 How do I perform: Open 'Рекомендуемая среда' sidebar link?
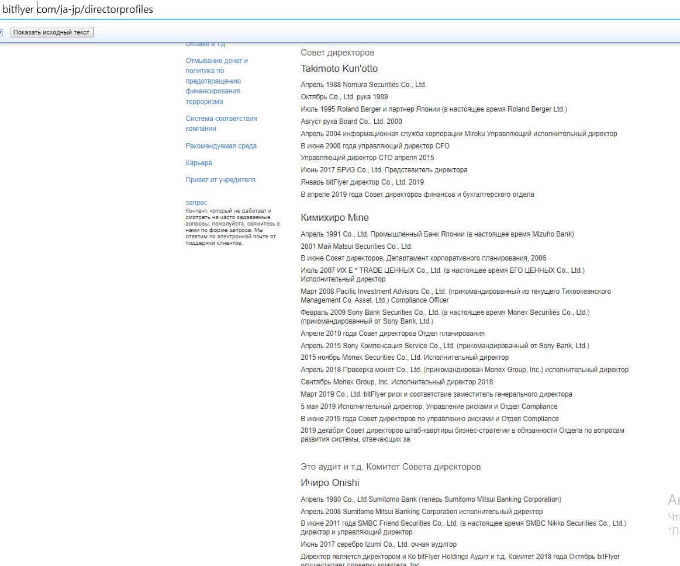(x=221, y=146)
